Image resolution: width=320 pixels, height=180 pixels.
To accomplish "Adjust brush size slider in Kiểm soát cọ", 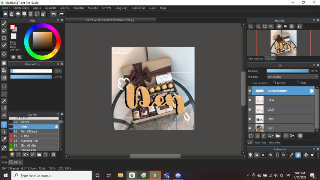I will click(31, 71).
